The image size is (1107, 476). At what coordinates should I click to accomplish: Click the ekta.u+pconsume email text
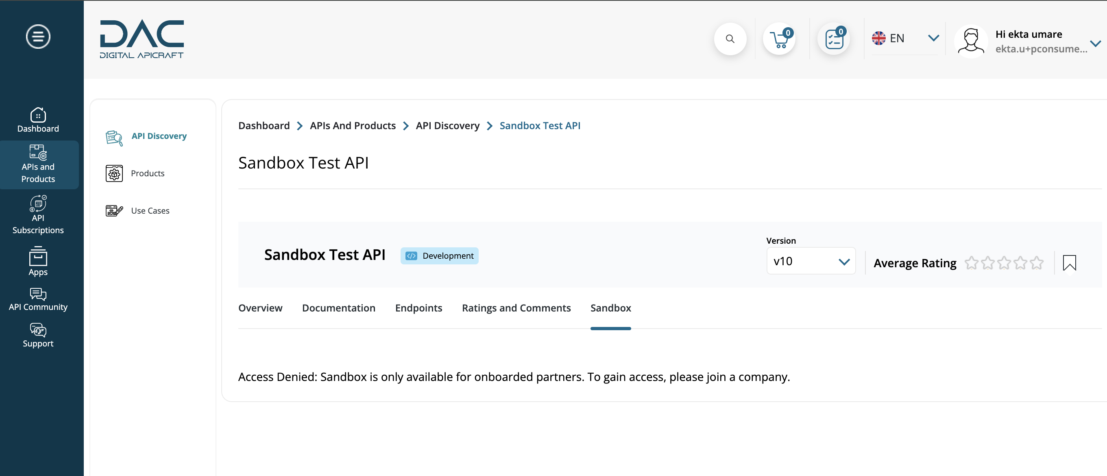1041,49
